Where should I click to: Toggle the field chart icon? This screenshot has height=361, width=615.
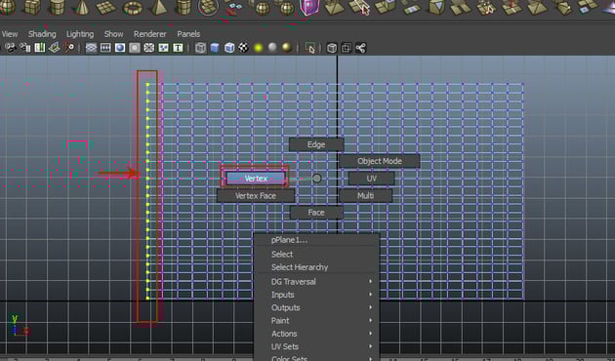click(x=149, y=48)
